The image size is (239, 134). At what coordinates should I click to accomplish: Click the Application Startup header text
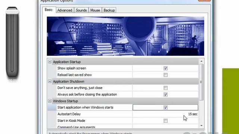click(67, 62)
